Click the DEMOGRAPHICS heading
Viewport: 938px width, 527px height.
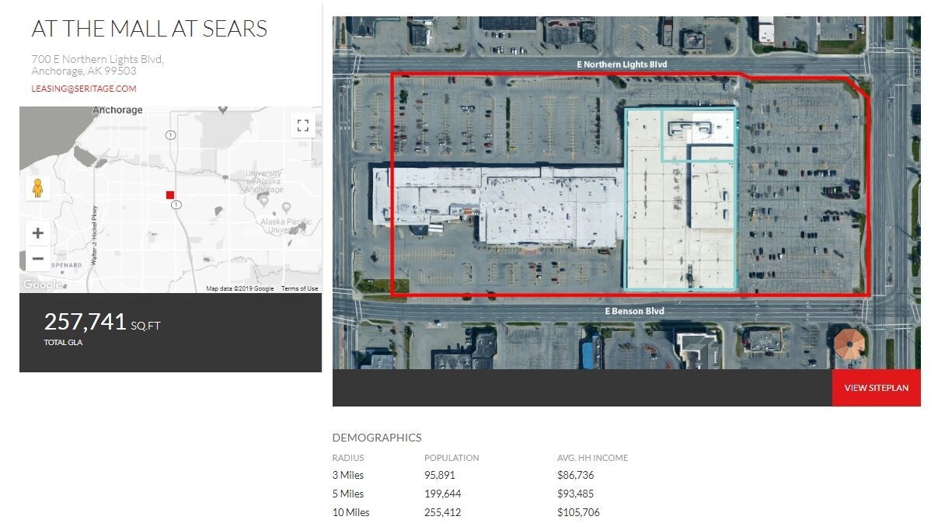[377, 438]
